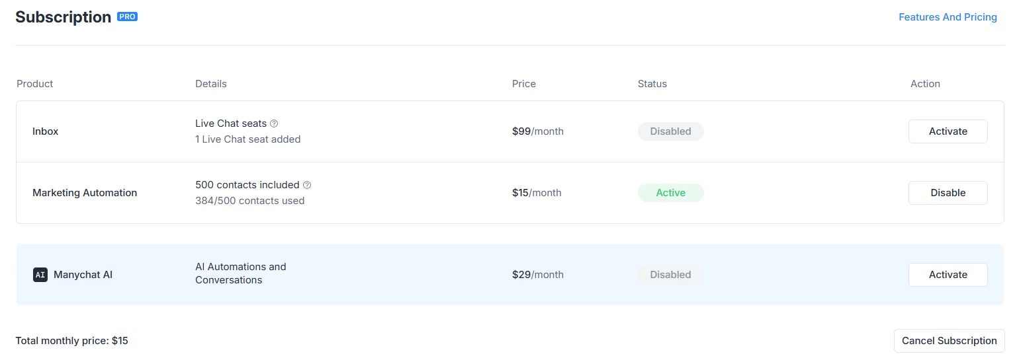1017x356 pixels.
Task: Click the Total monthly price text
Action: pos(72,341)
